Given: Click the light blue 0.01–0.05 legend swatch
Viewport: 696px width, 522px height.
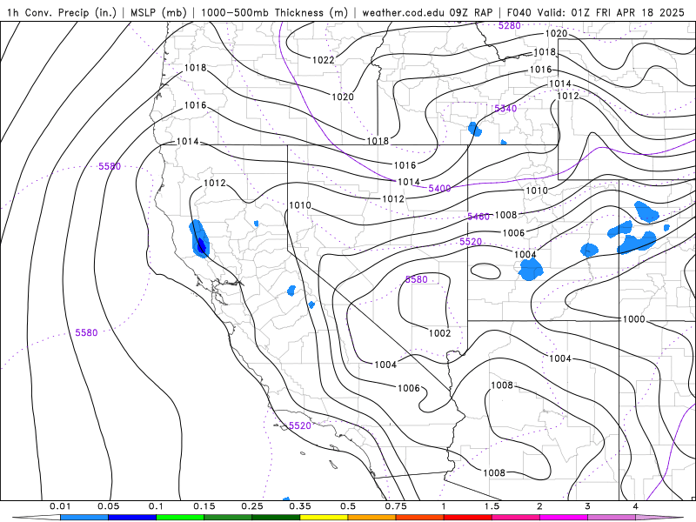Looking at the screenshot, I should (84, 518).
